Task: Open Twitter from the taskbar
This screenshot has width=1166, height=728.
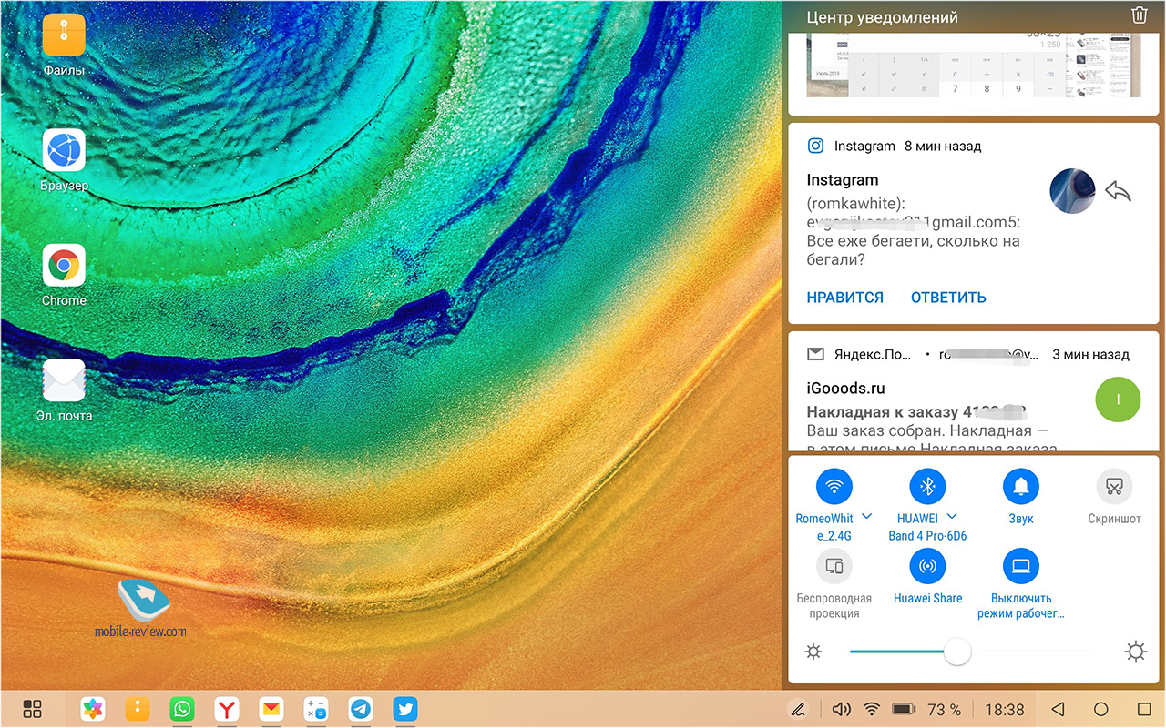Action: pyautogui.click(x=405, y=709)
